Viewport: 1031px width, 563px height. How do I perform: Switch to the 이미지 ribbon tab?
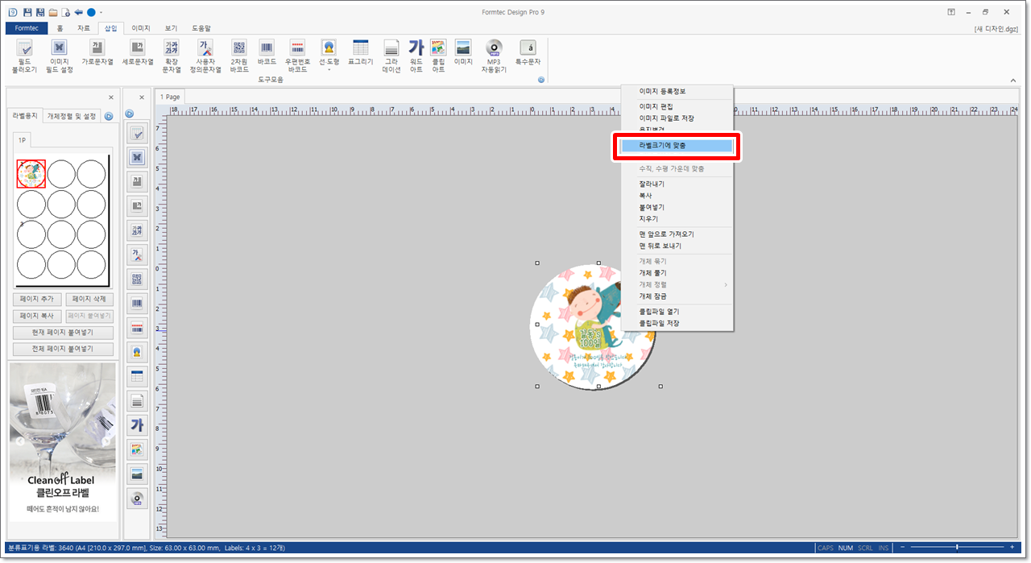[x=141, y=27]
